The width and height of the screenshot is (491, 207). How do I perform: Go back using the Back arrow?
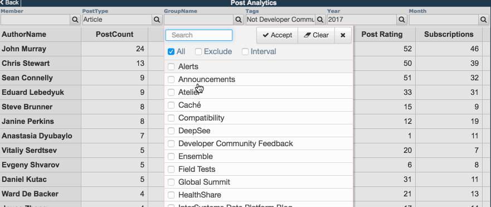coord(10,3)
